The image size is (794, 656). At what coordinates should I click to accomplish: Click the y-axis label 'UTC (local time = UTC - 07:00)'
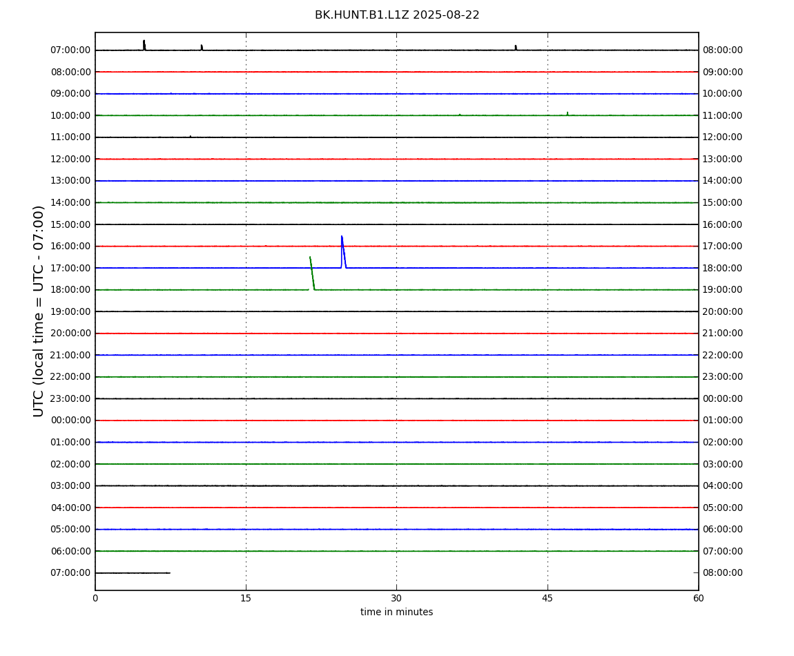pos(39,311)
